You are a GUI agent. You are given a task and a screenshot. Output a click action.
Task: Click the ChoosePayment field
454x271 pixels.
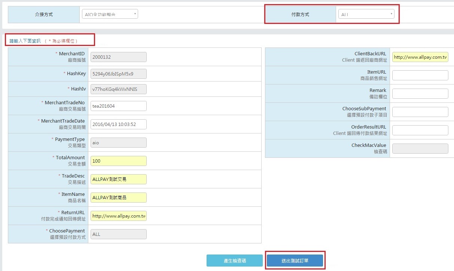(118, 234)
